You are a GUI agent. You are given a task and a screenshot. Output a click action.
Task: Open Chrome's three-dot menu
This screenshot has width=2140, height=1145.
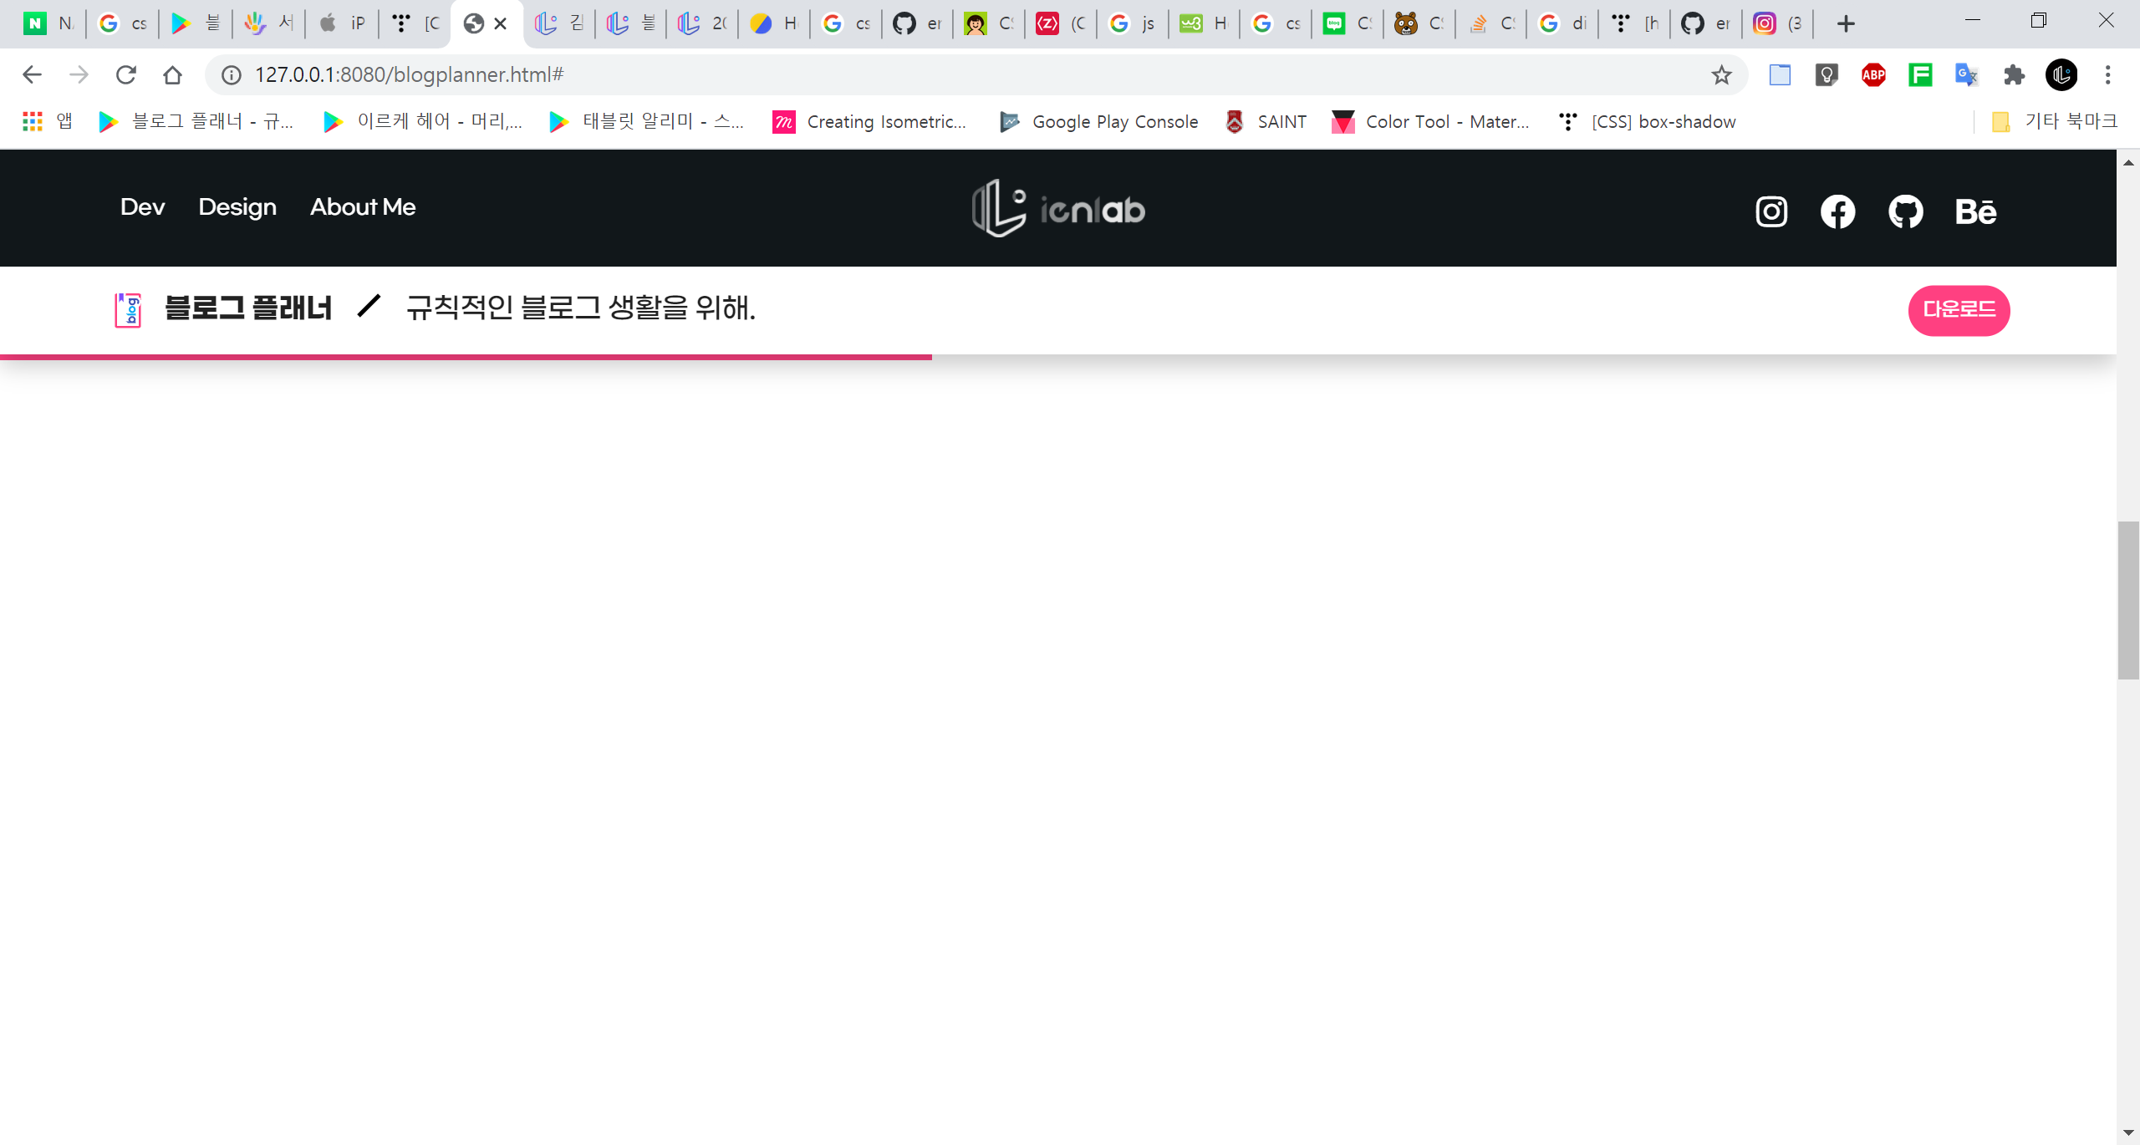click(x=2107, y=75)
